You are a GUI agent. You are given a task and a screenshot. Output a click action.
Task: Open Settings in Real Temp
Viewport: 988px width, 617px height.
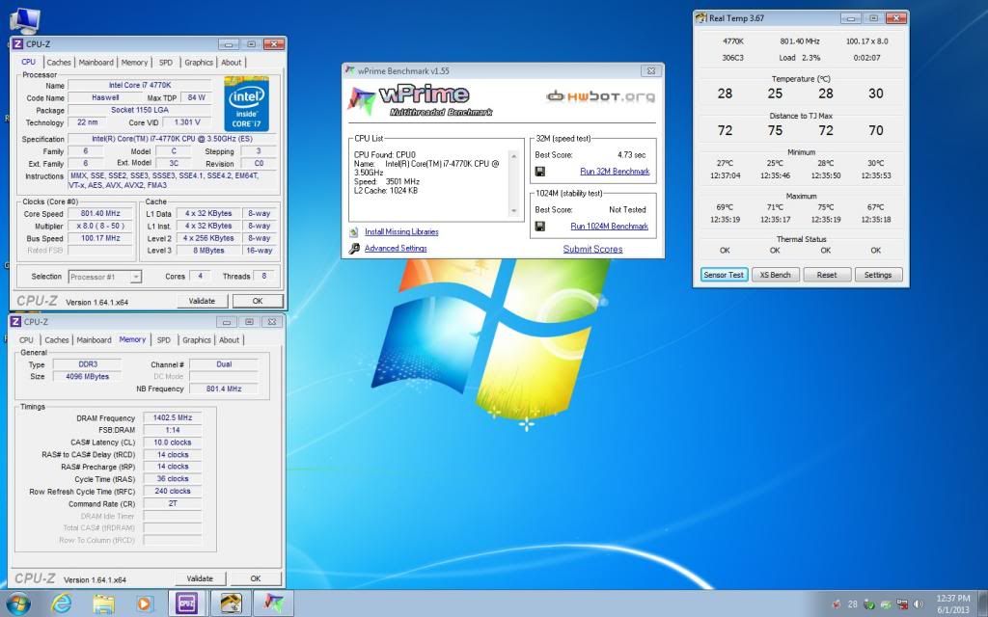point(878,275)
